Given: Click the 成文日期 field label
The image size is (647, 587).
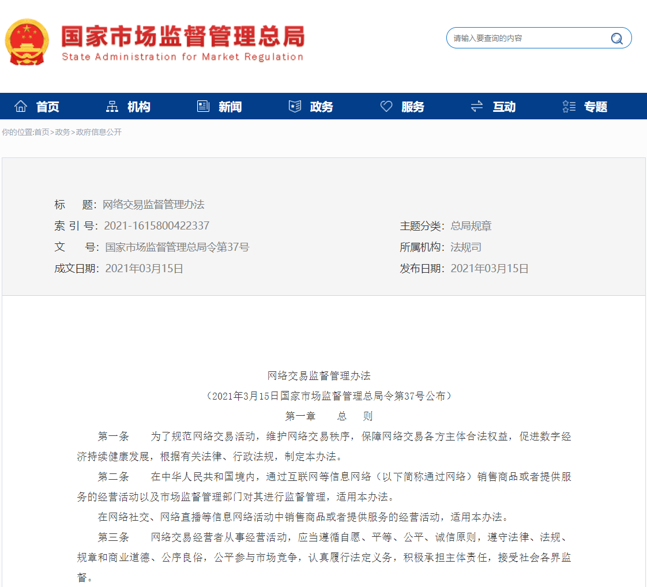Looking at the screenshot, I should (77, 269).
